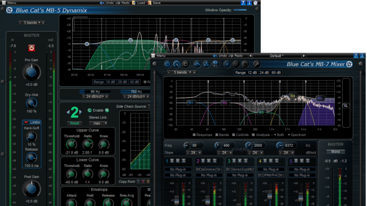367x206 pixels.
Task: Click the Blue Cat logo in MB-5 Dynamix title
Action: pyautogui.click(x=10, y=10)
